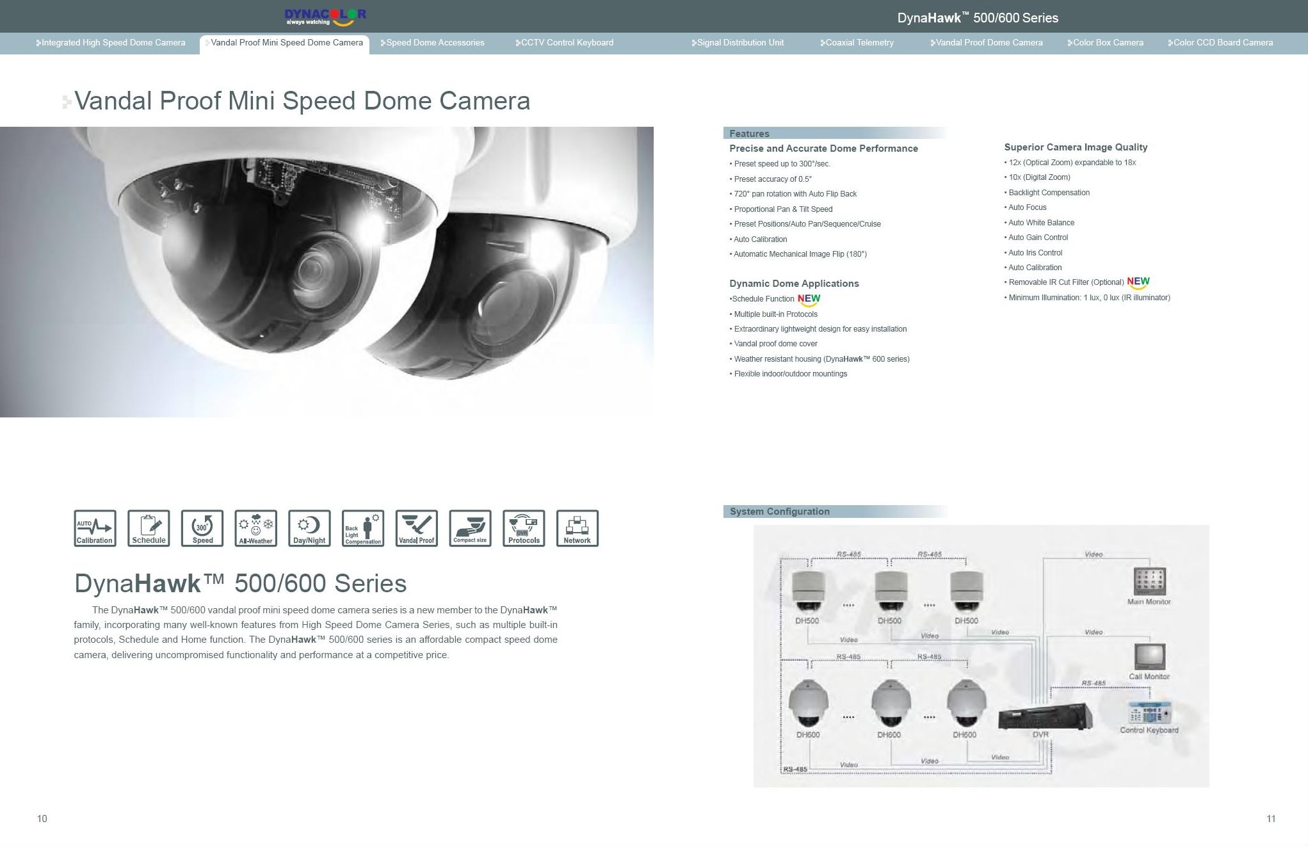The width and height of the screenshot is (1308, 847).
Task: Click 'Preset speed up to 300°/sec.' line
Action: pos(780,164)
